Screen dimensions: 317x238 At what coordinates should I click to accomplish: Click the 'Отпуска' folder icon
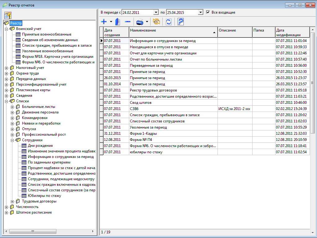pyautogui.click(x=18, y=129)
